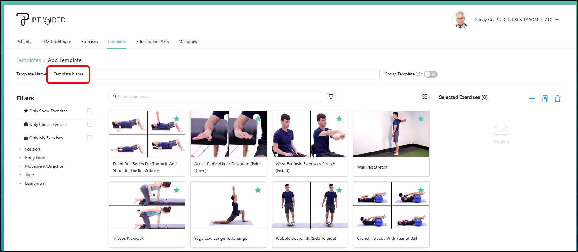Check the Only My Exercises checkbox
The height and width of the screenshot is (252, 578).
tap(90, 138)
